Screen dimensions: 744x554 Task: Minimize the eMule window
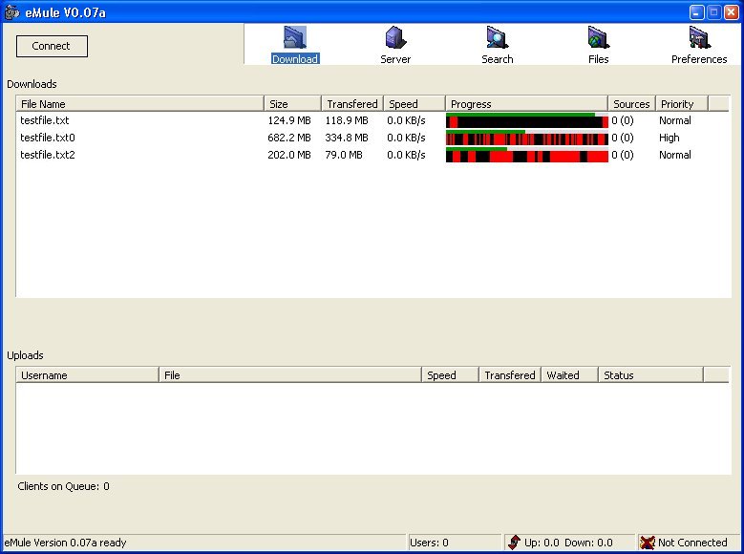click(696, 12)
